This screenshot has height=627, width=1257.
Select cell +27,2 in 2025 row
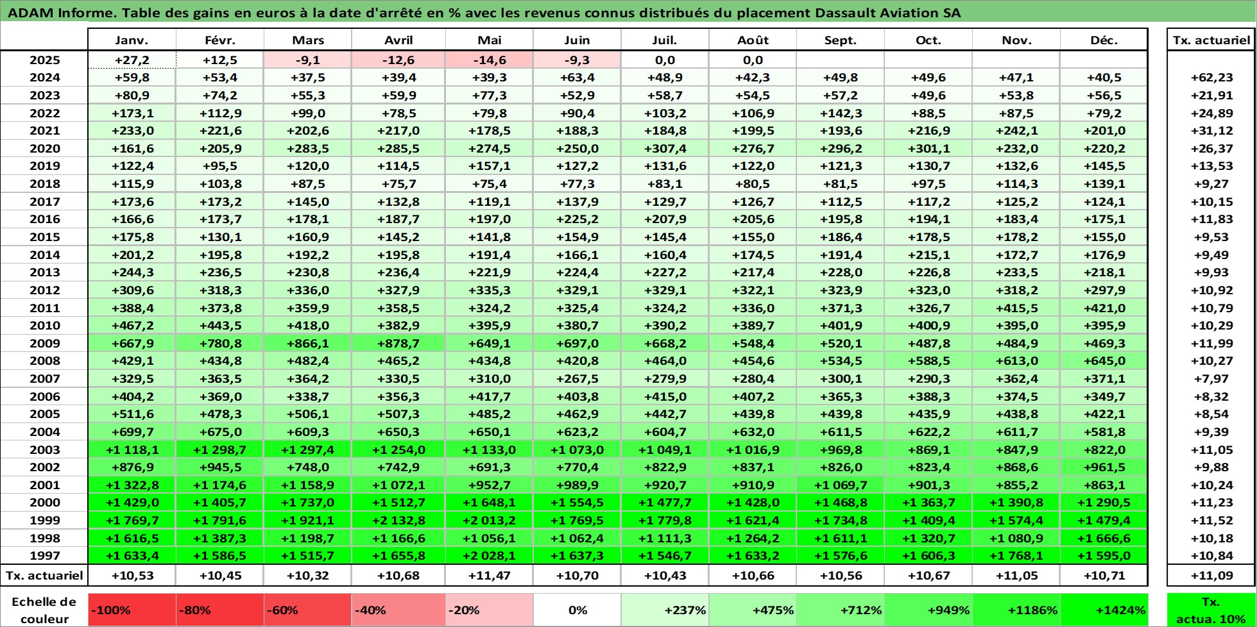point(132,60)
